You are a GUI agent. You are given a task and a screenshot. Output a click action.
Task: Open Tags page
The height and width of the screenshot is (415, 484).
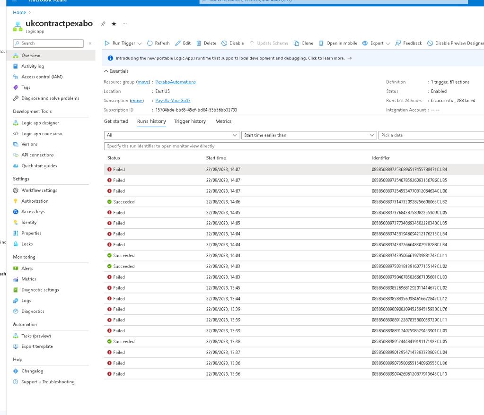26,87
